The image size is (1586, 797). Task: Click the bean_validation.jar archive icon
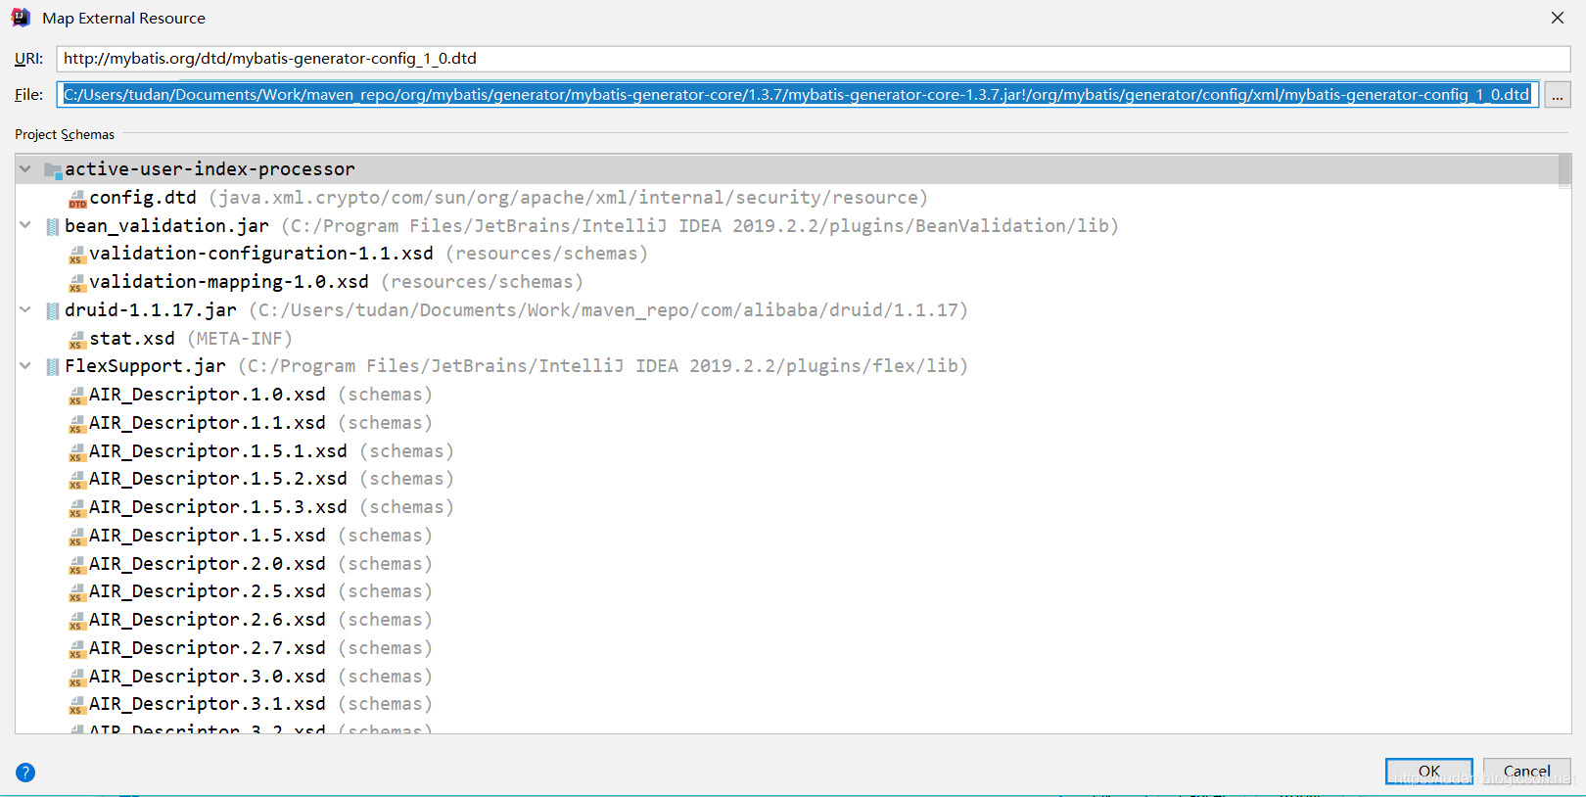coord(53,227)
